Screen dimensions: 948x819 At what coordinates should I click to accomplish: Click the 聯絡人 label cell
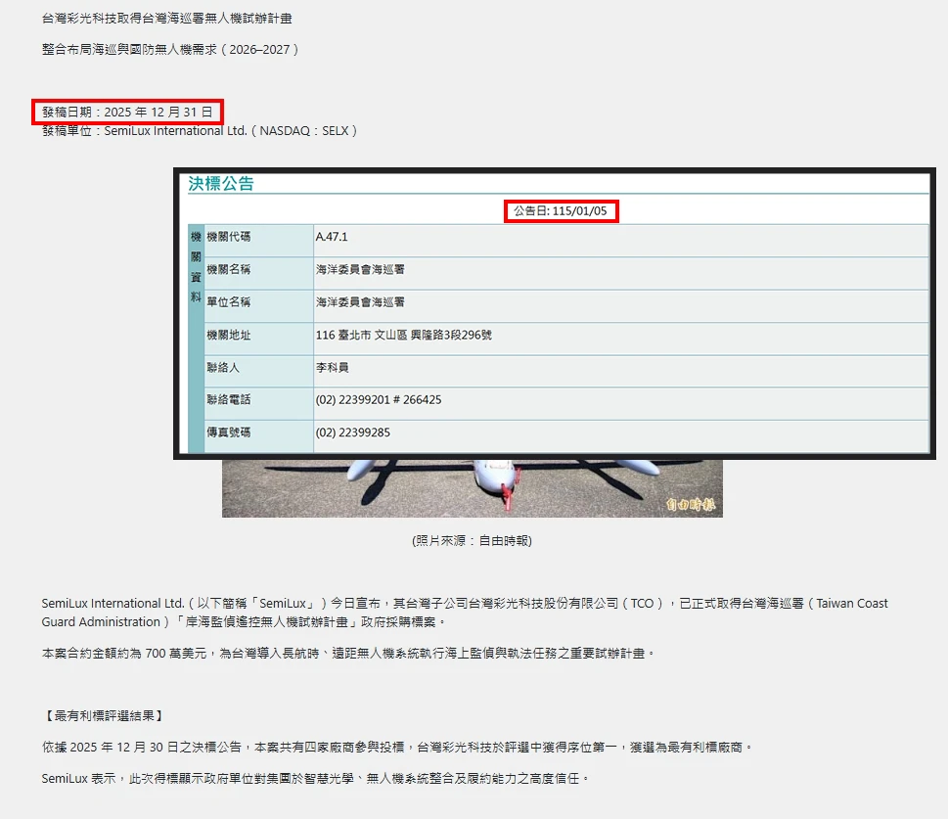pyautogui.click(x=258, y=371)
